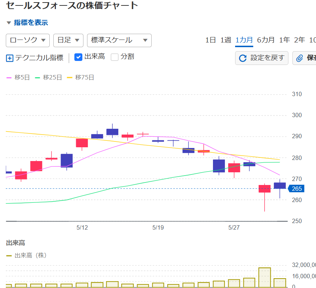Screen dimensions: 316x288
Task: Select the 1年 period tab
Action: [284, 40]
